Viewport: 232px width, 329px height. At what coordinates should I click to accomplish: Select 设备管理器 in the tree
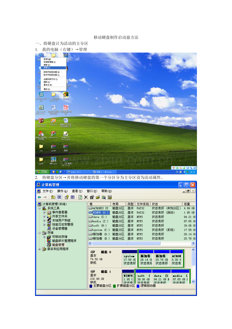click(x=60, y=228)
